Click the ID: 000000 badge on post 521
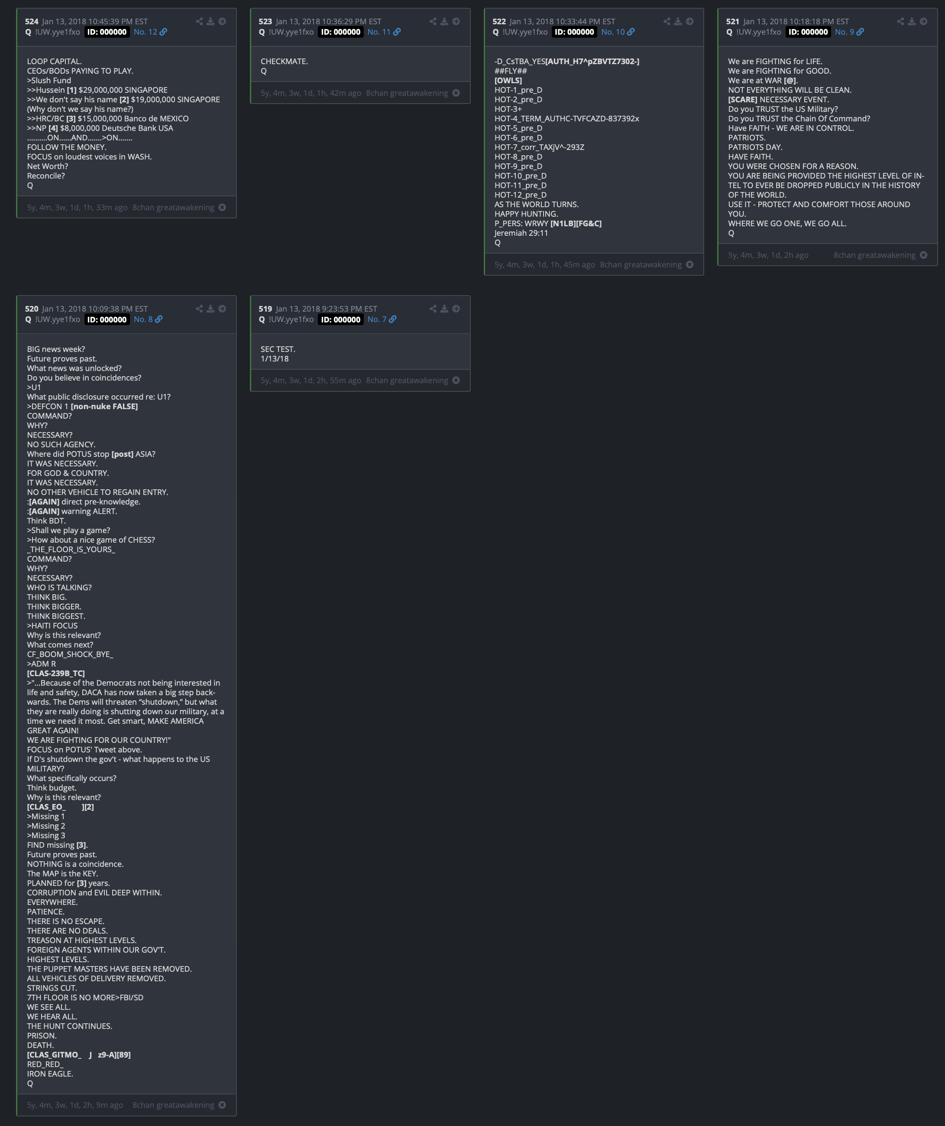 [x=809, y=32]
